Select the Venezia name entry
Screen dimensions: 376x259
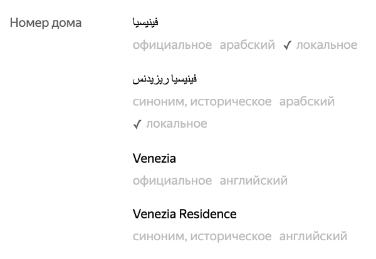(154, 158)
